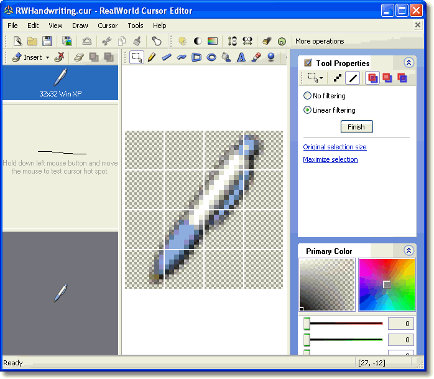The height and width of the screenshot is (379, 434).
Task: Select the Line drawing tool
Action: [167, 57]
